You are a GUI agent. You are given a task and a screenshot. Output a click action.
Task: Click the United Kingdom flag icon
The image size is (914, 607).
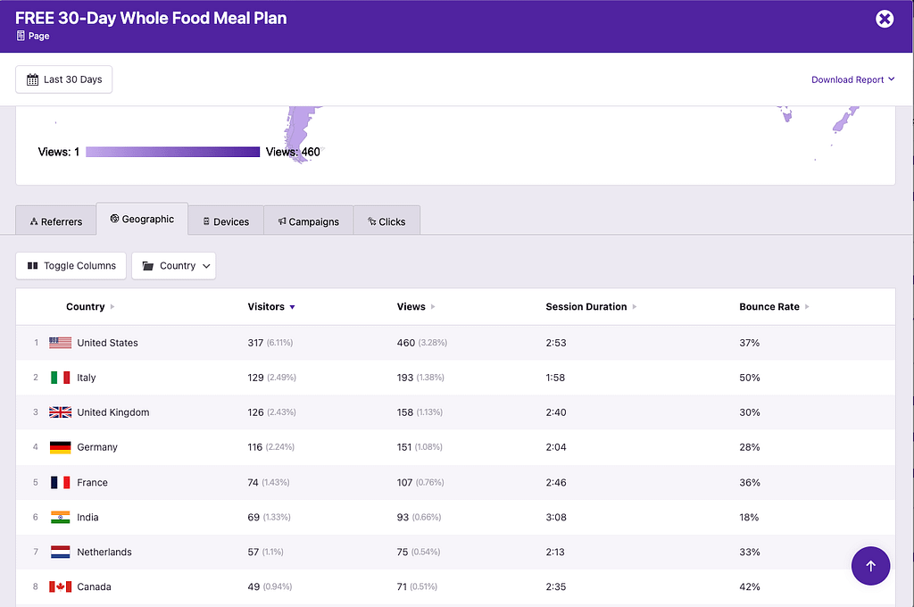click(x=60, y=412)
